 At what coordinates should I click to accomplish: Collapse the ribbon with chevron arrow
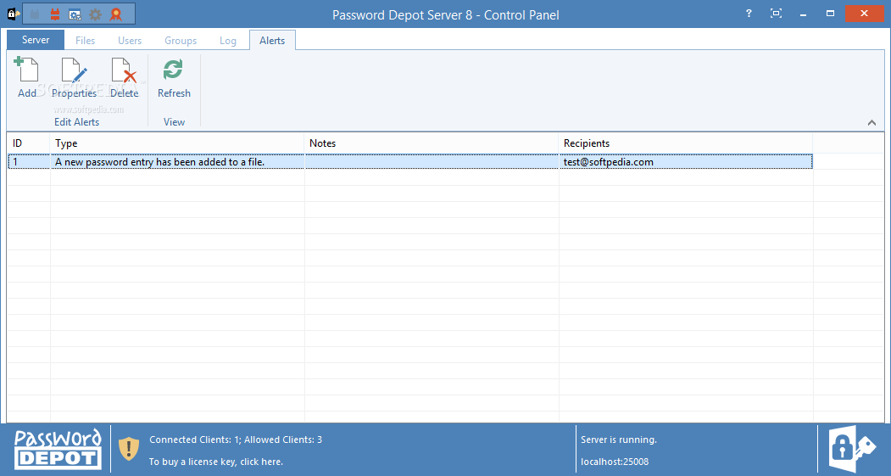872,123
